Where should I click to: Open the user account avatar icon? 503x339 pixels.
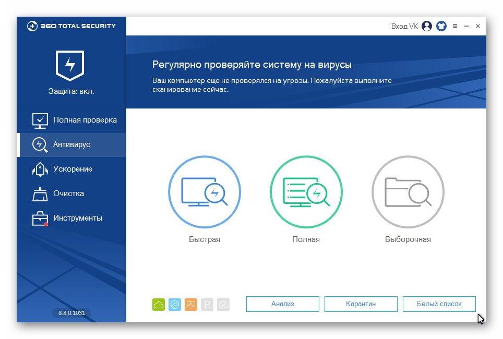pyautogui.click(x=427, y=26)
